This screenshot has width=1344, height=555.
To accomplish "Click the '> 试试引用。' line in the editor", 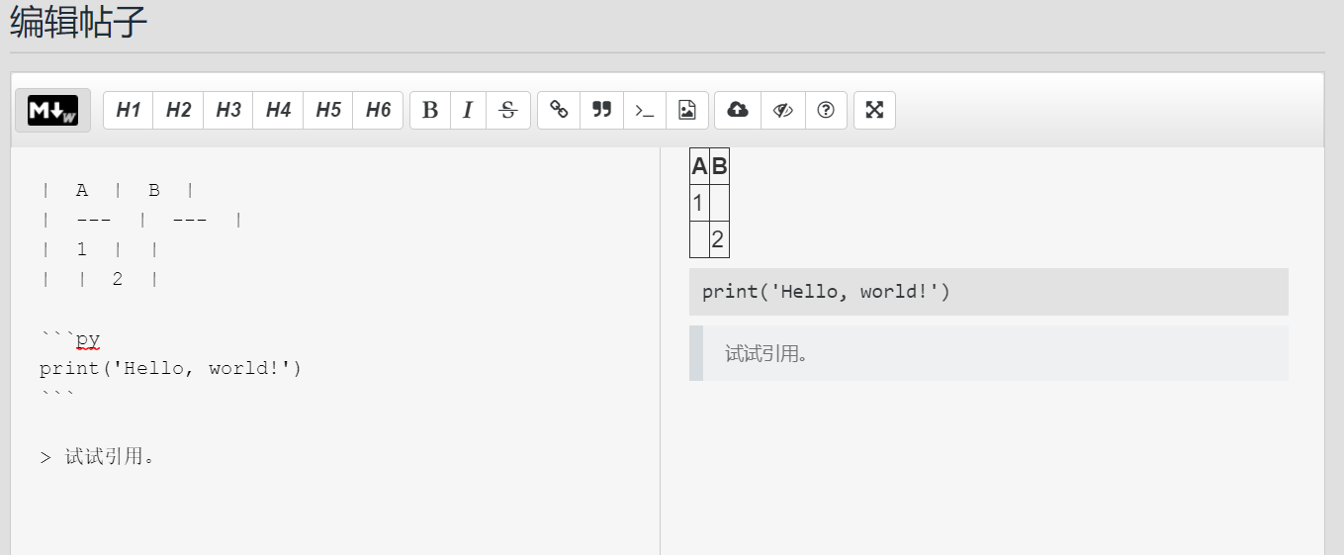I will 97,457.
